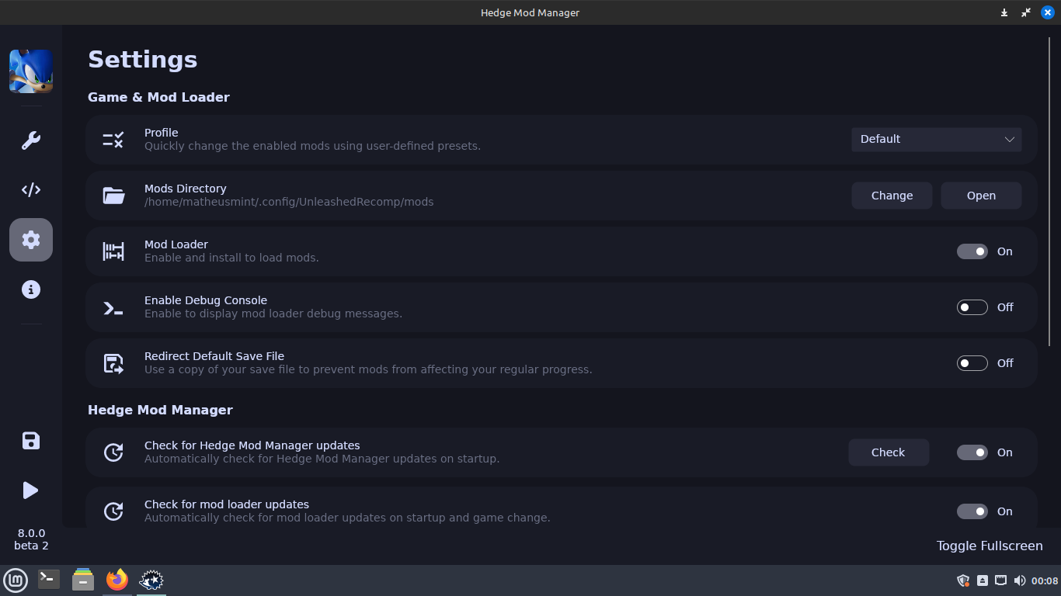Click the clock showing 00:08
The width and height of the screenshot is (1061, 596).
(x=1045, y=580)
